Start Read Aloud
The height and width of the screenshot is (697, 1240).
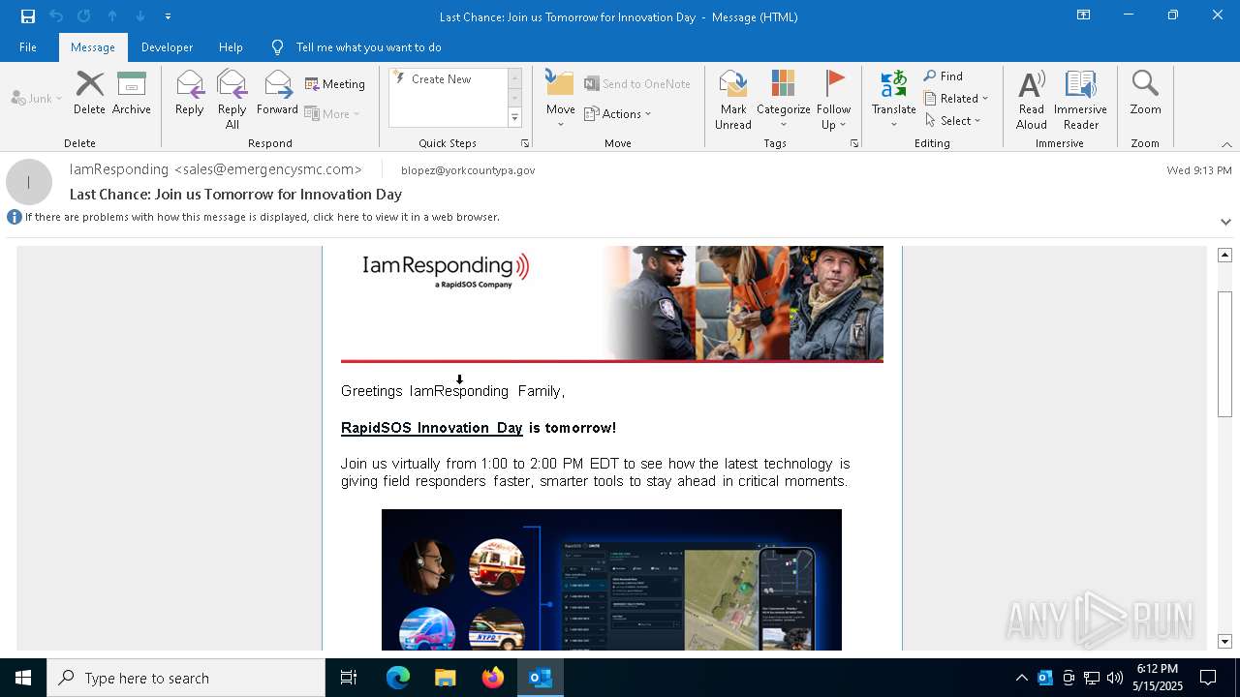click(1032, 99)
